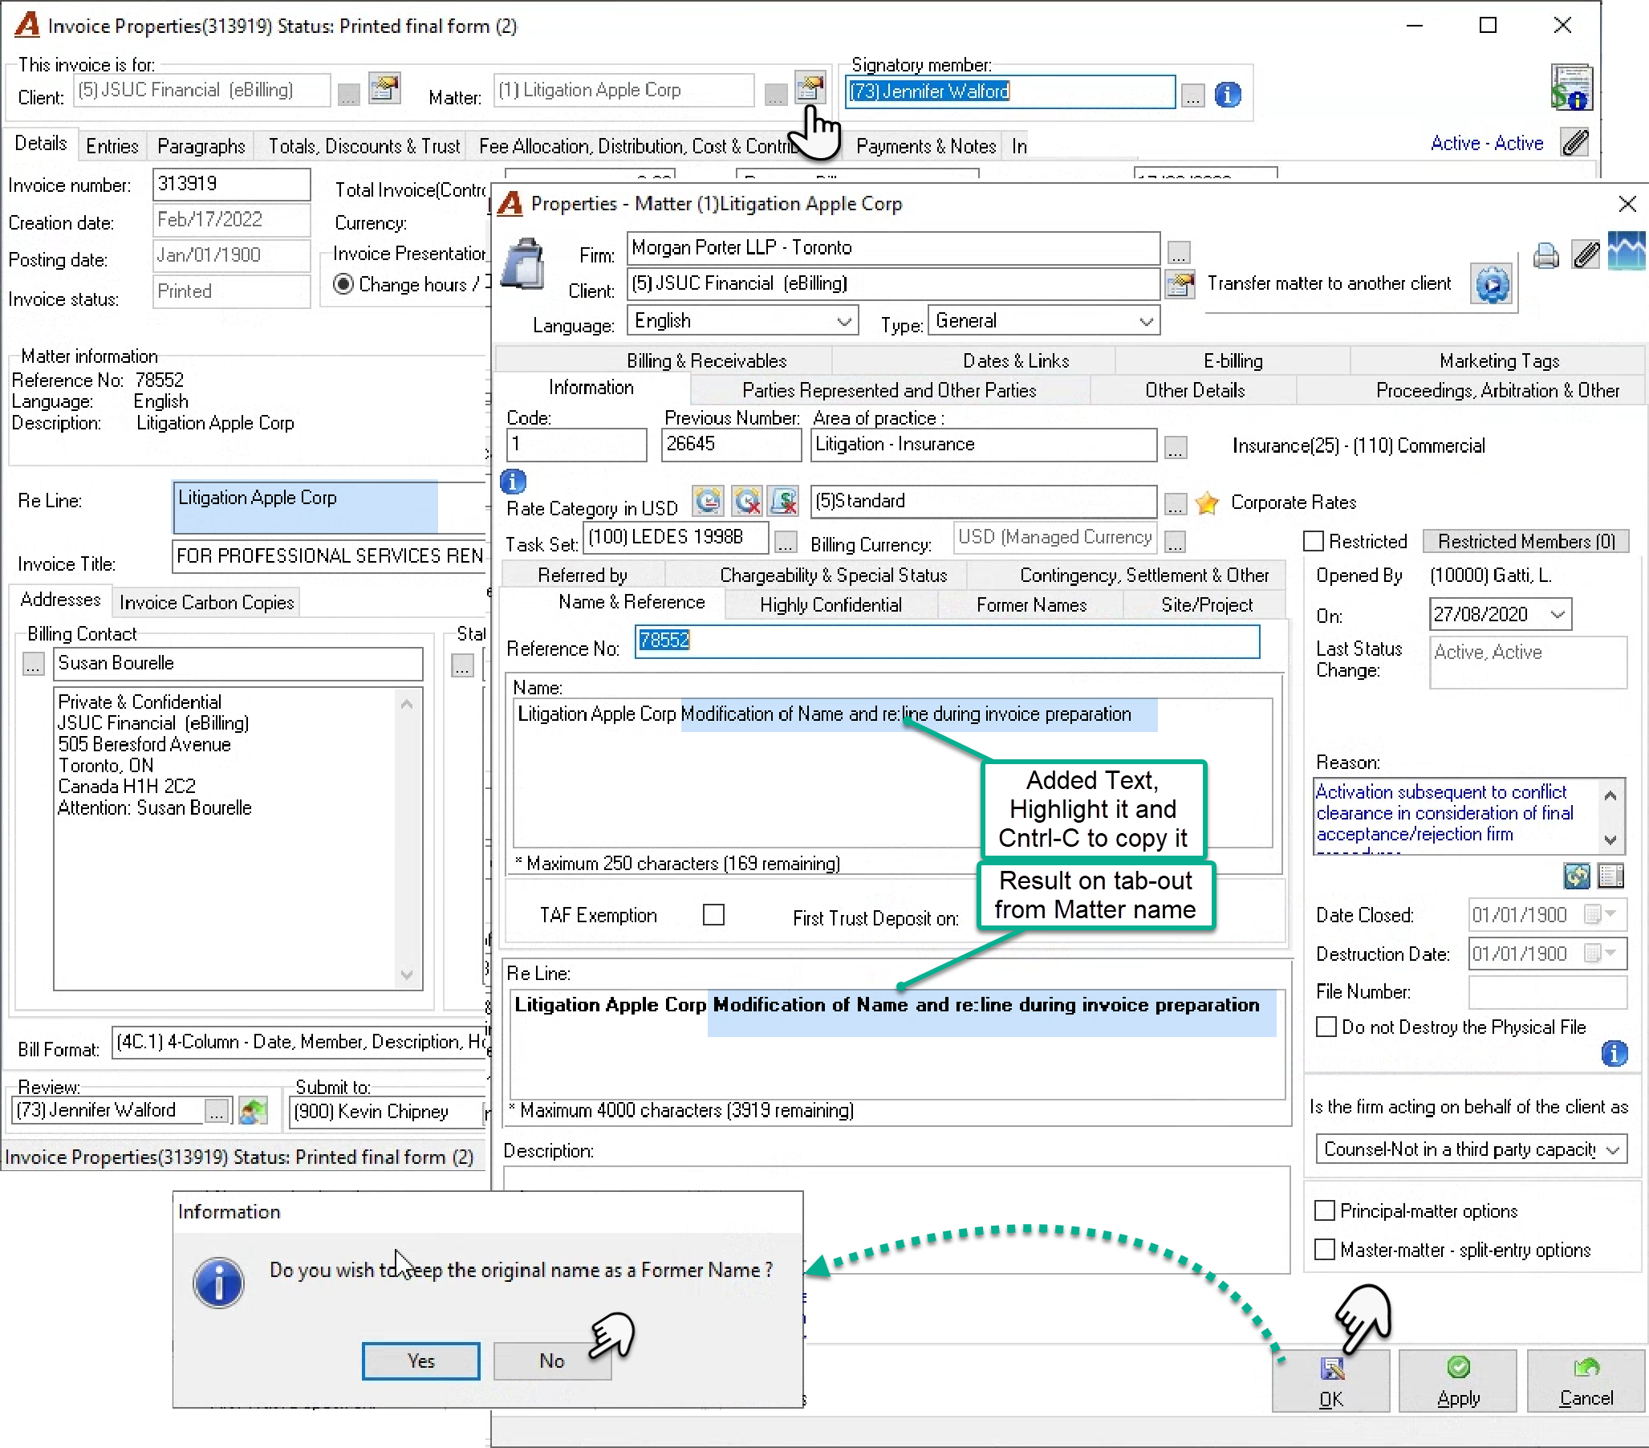Open the Opened On date dropdown
This screenshot has width=1649, height=1448.
[1558, 614]
